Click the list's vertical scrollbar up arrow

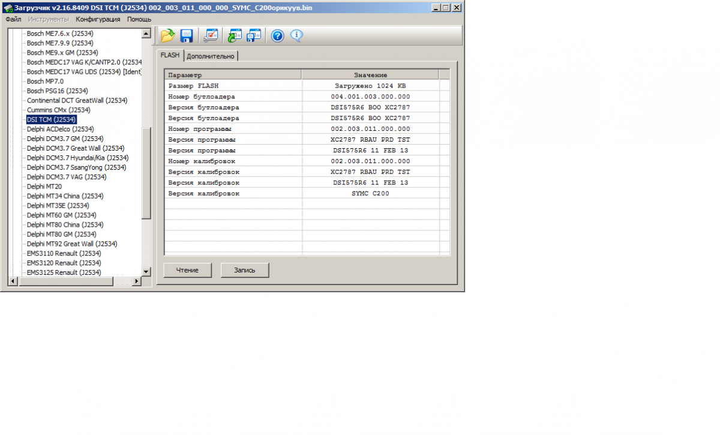(x=146, y=34)
